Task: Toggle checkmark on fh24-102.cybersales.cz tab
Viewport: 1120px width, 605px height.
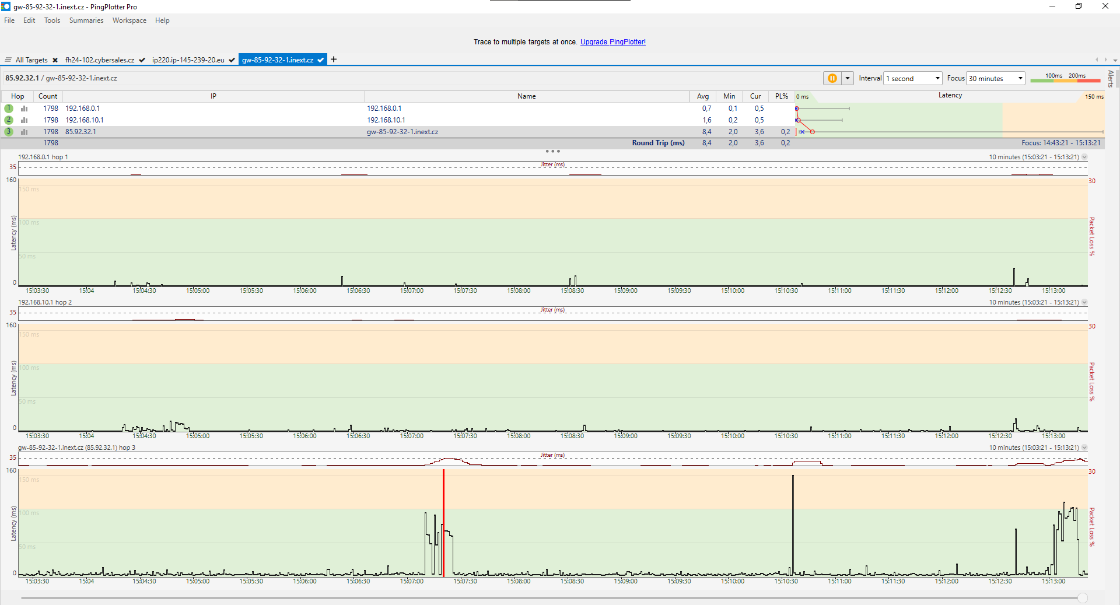Action: (x=142, y=60)
